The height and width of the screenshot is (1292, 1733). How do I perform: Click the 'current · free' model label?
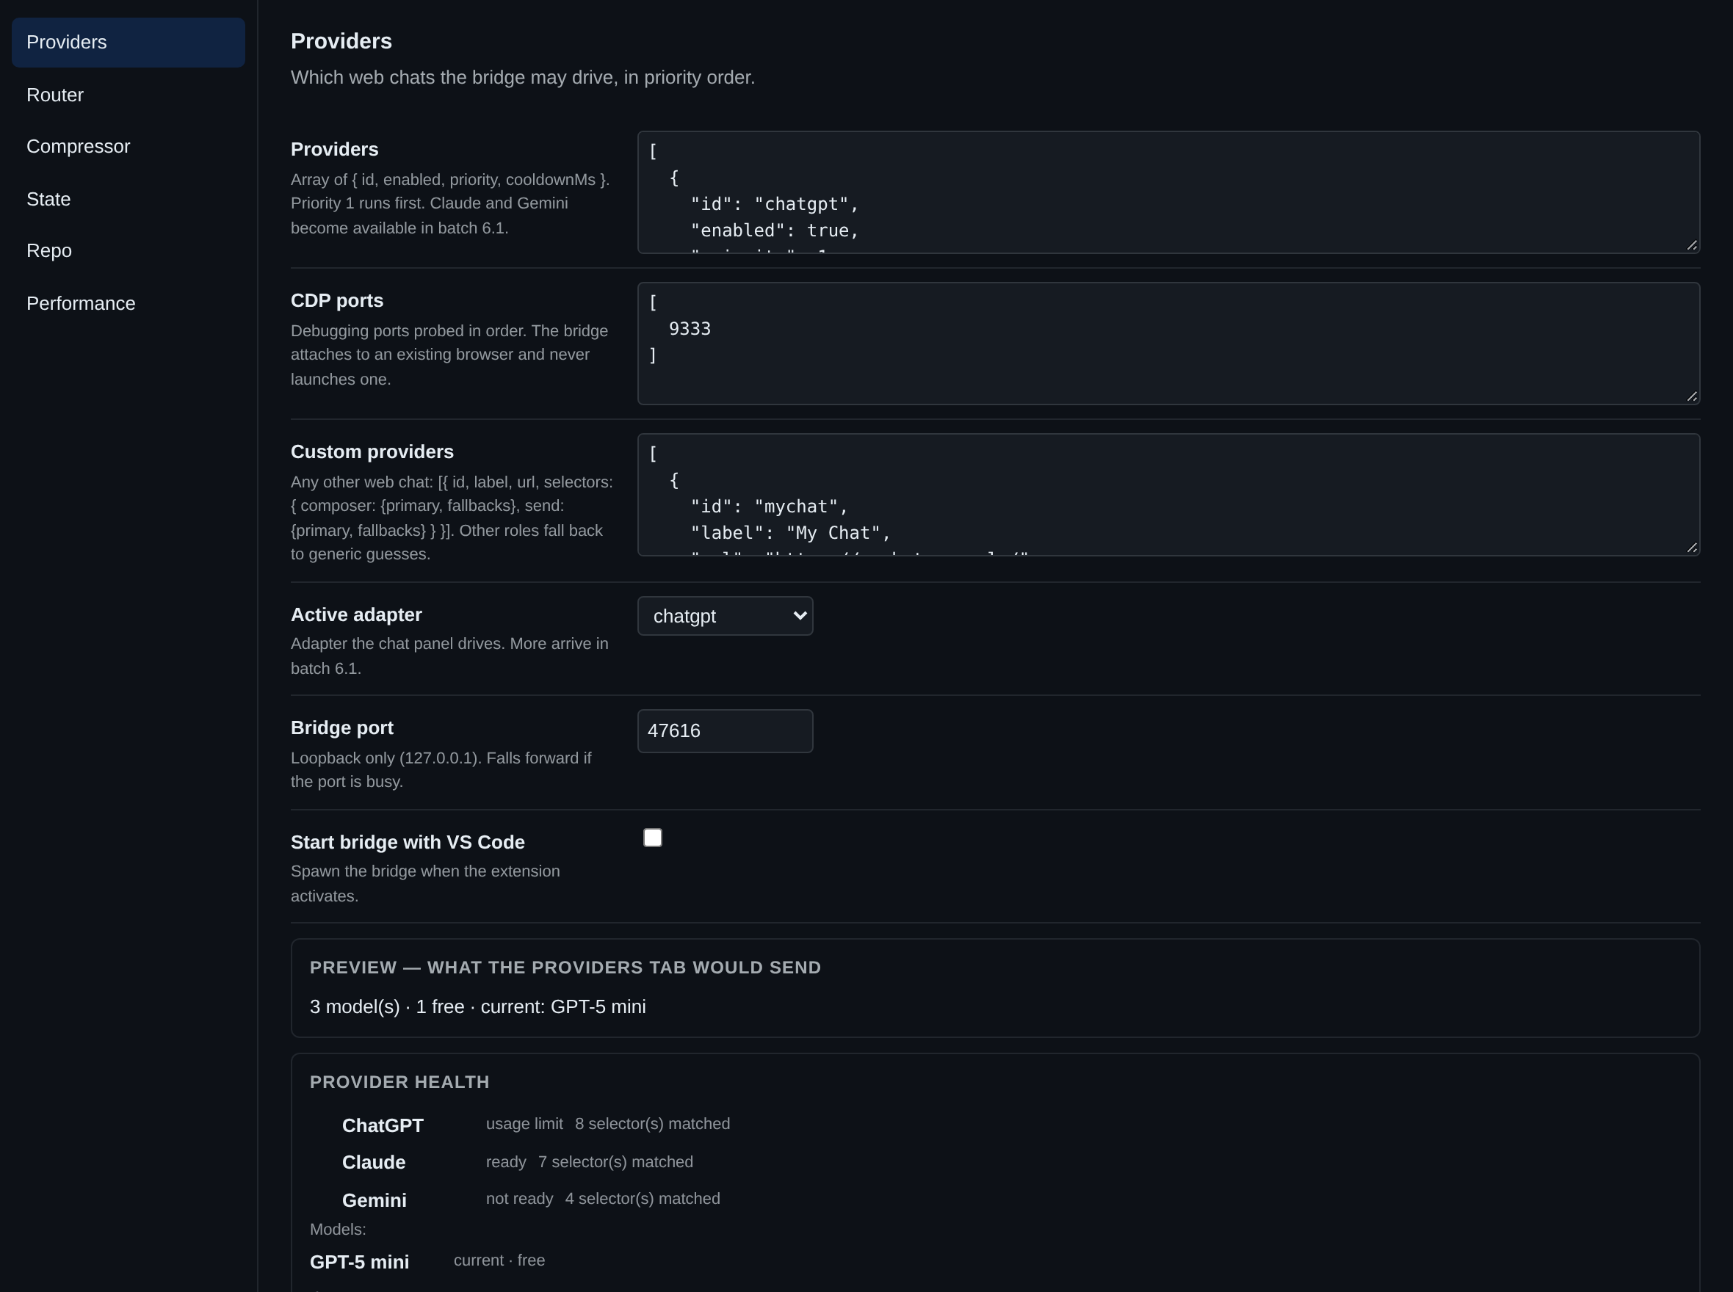click(499, 1260)
